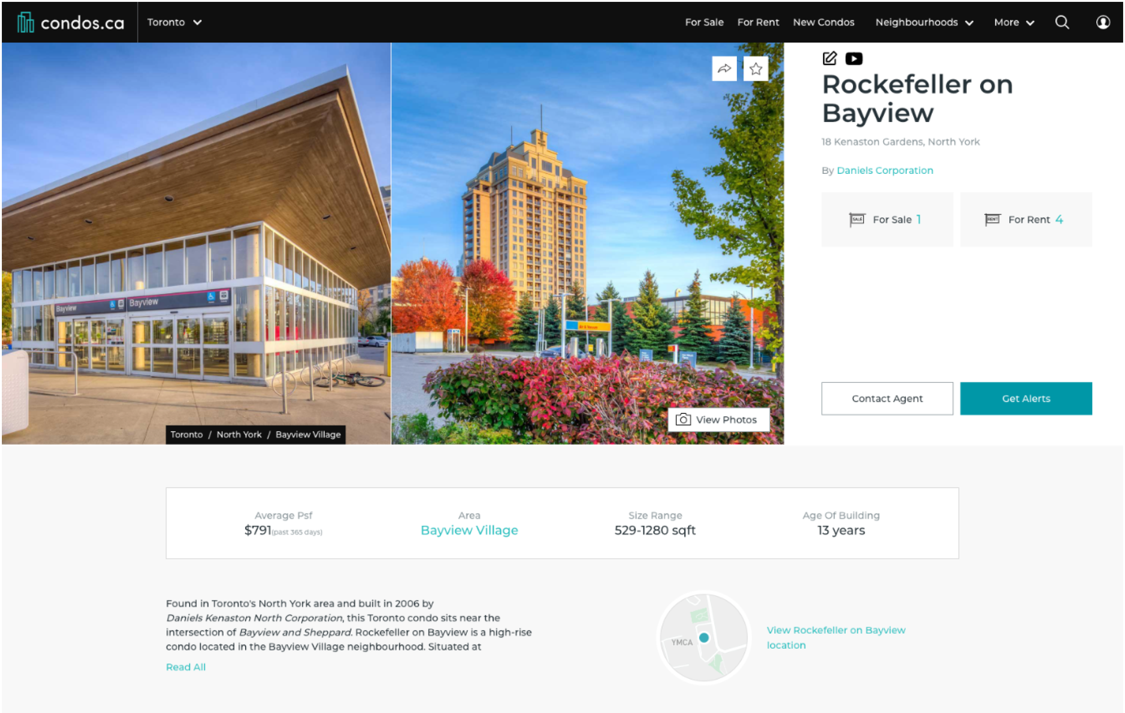
Task: Click the For Sale sign icon
Action: 857,220
